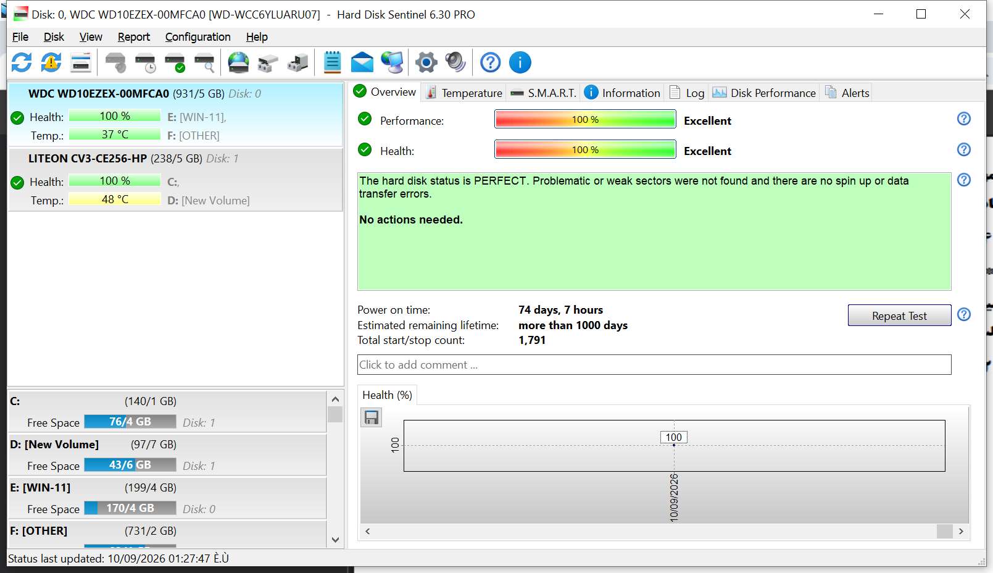Click the help icon next to Repeat Test
Screen dimensions: 993x573
963,315
